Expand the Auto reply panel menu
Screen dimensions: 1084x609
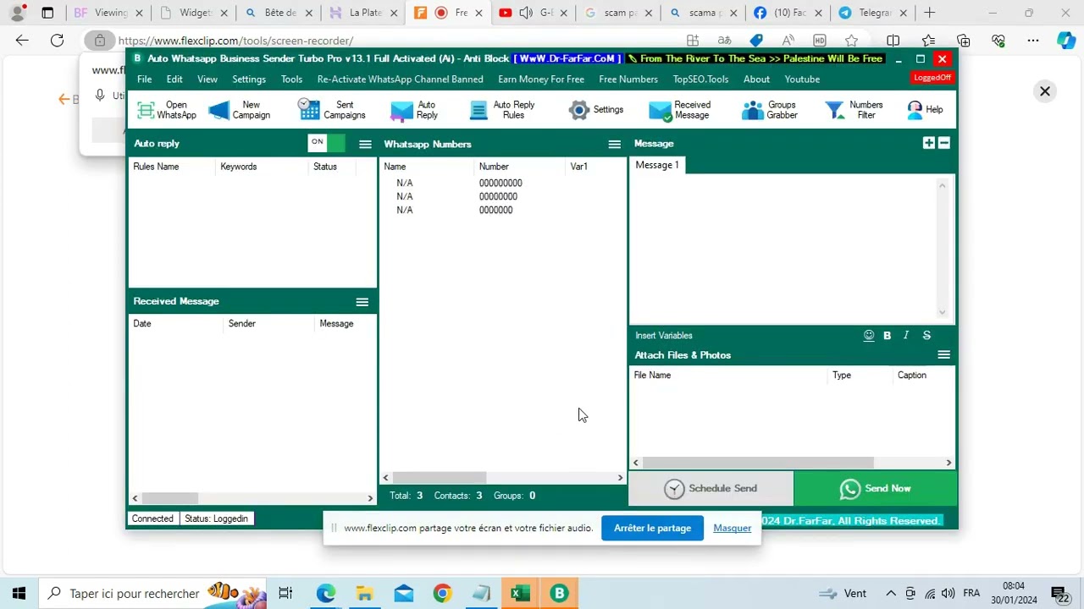click(x=365, y=144)
